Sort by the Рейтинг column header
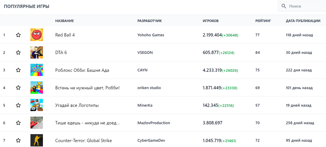This screenshot has width=326, height=147. (x=263, y=21)
